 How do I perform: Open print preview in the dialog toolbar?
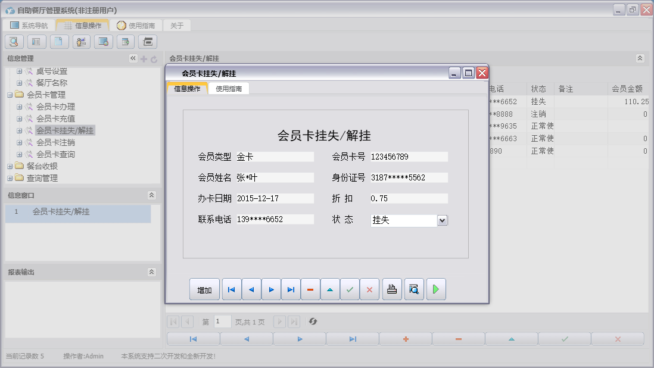click(x=413, y=289)
